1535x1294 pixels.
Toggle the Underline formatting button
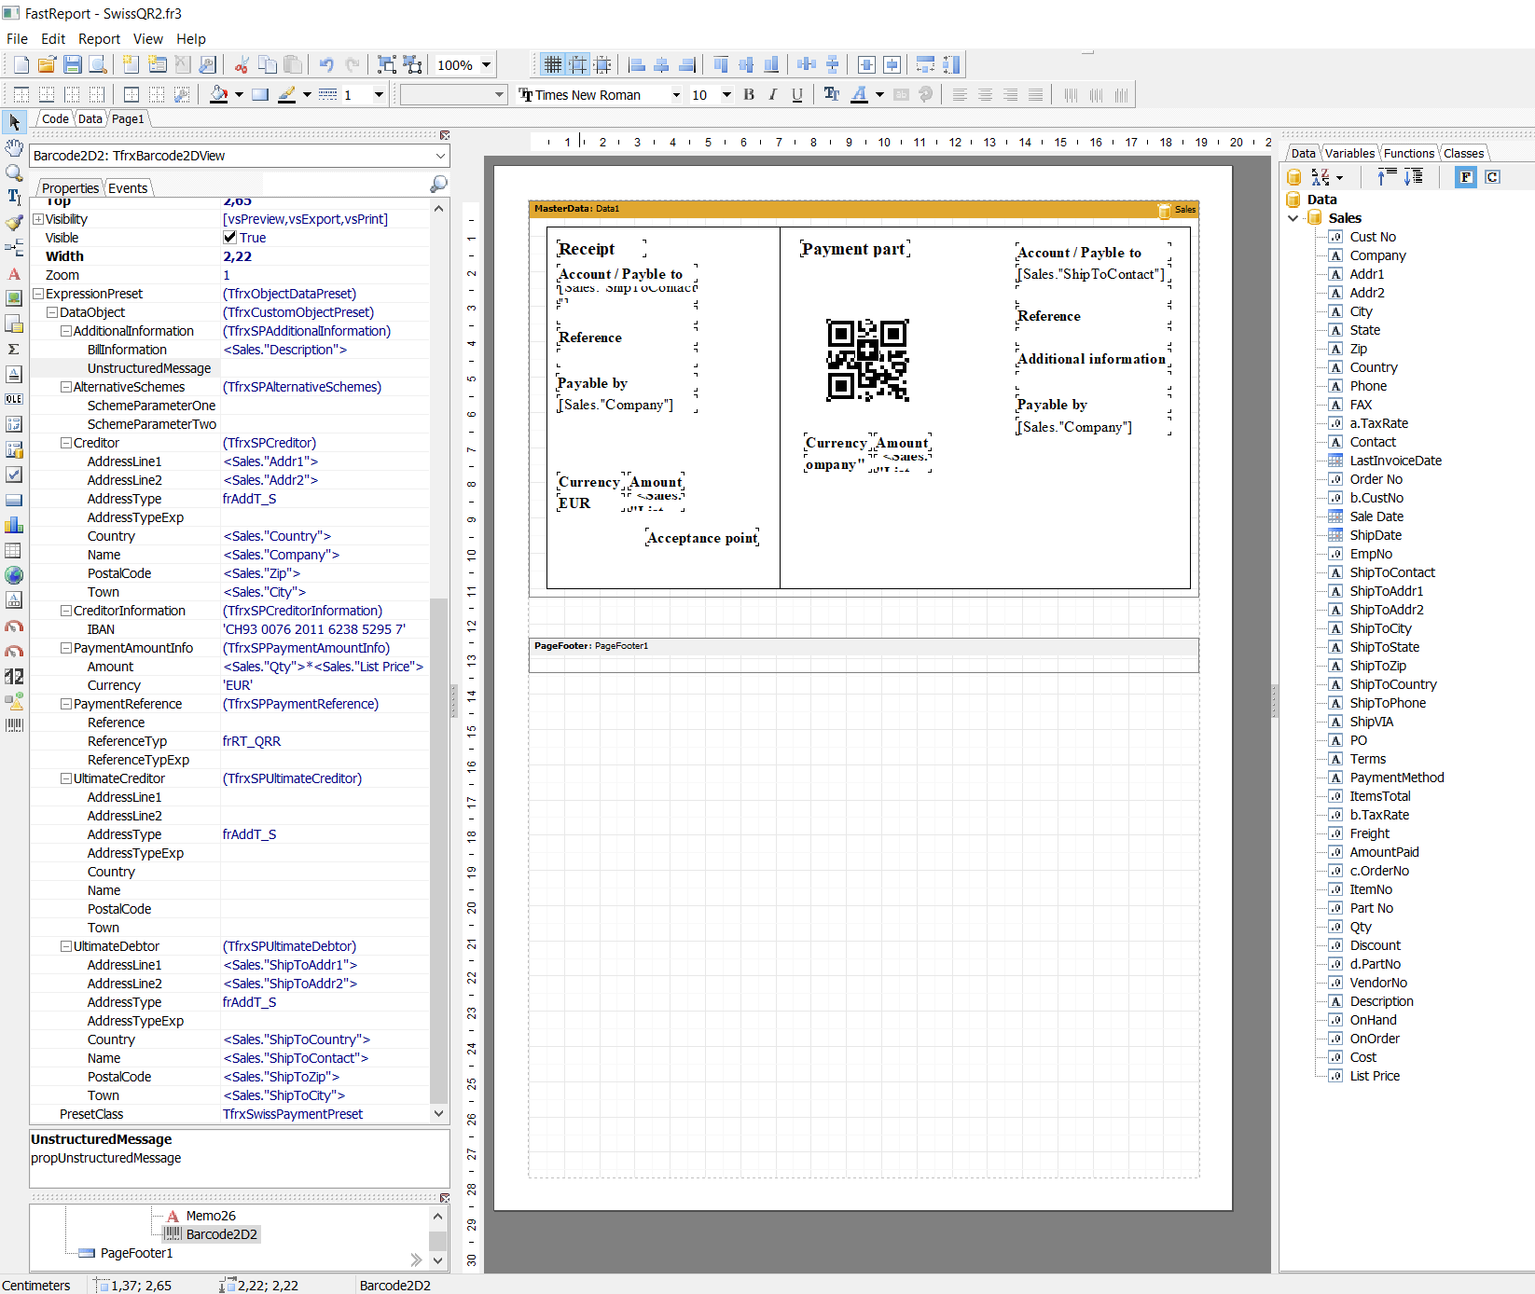pos(796,94)
